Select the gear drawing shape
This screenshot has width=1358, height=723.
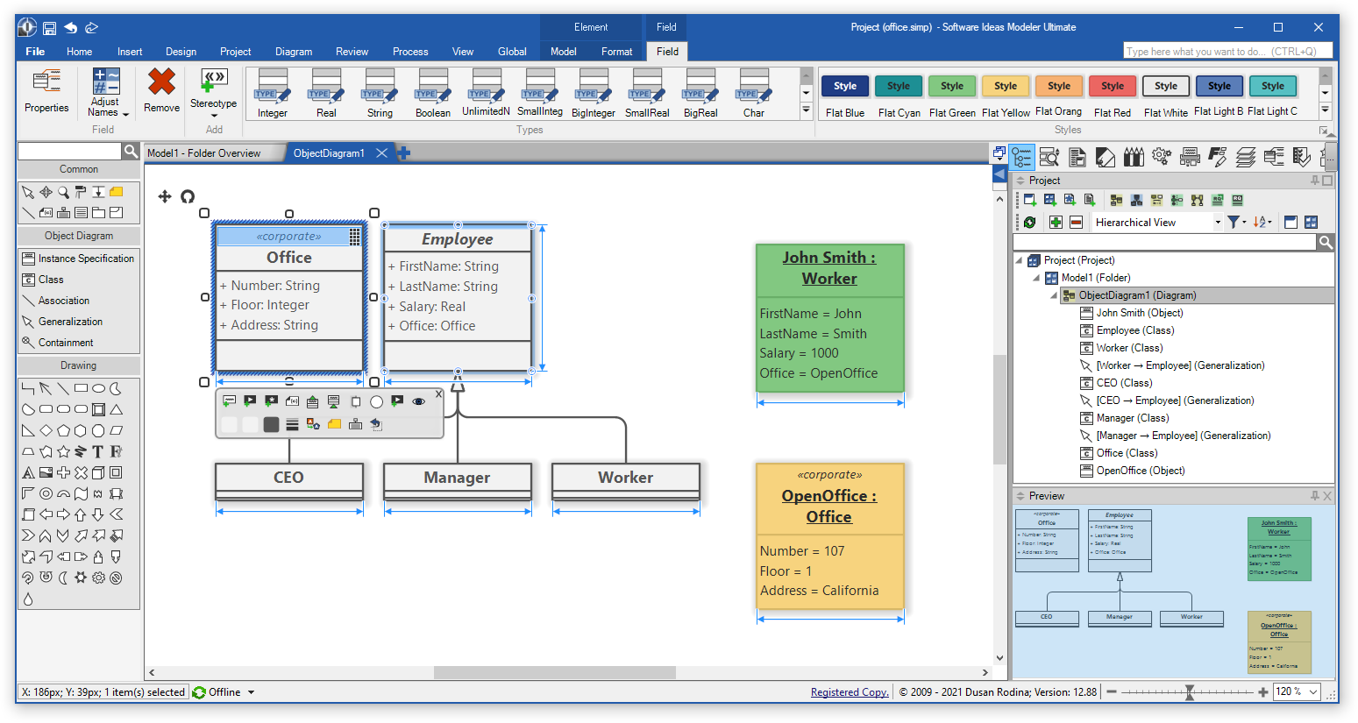[98, 578]
